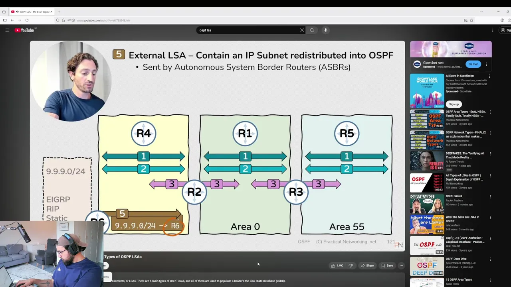Open 'OSPF Network Types - FINALLY' video

pos(427,140)
